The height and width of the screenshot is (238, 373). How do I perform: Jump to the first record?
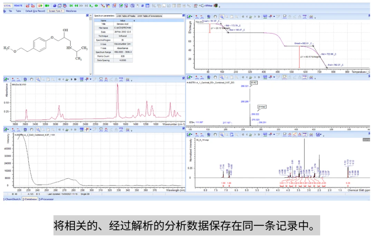[71, 6]
